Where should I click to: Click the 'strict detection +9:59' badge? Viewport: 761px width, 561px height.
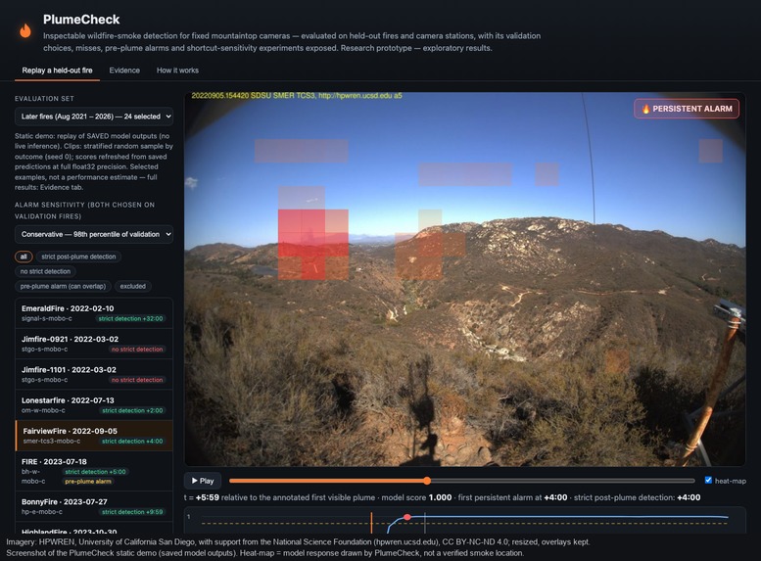[x=132, y=512]
